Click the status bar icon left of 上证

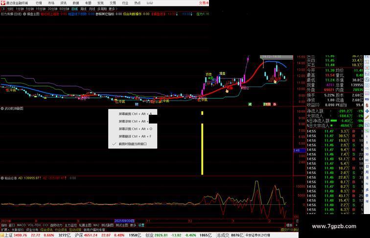[x=2, y=235]
